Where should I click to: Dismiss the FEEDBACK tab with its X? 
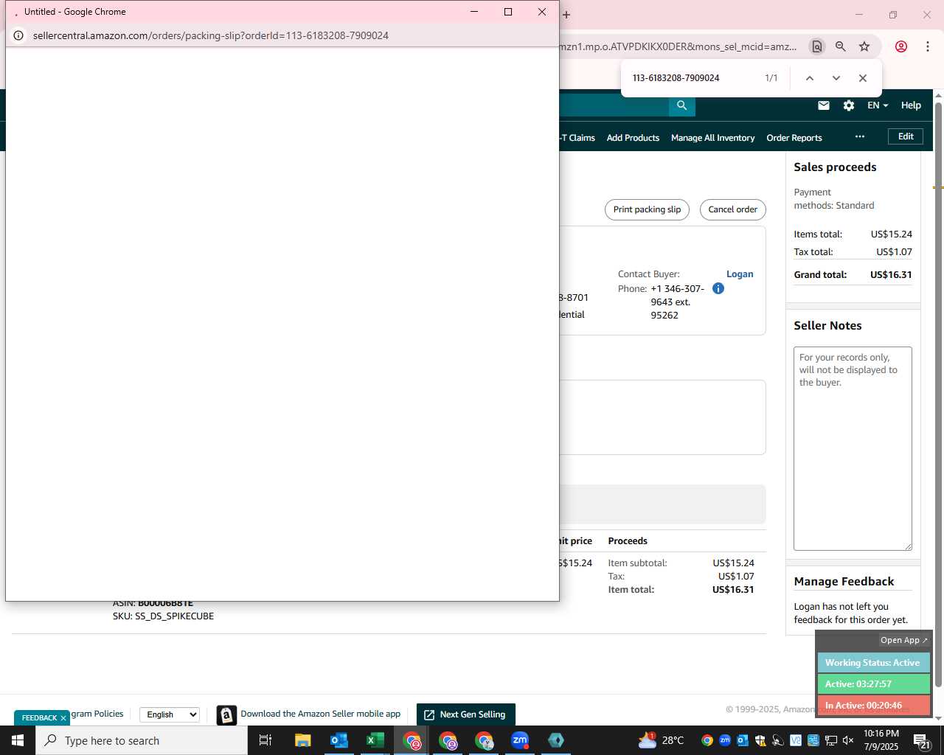[x=63, y=718]
